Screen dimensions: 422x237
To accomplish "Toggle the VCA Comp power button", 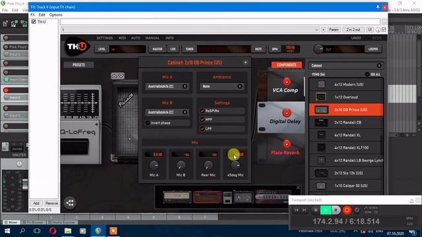I will (287, 82).
